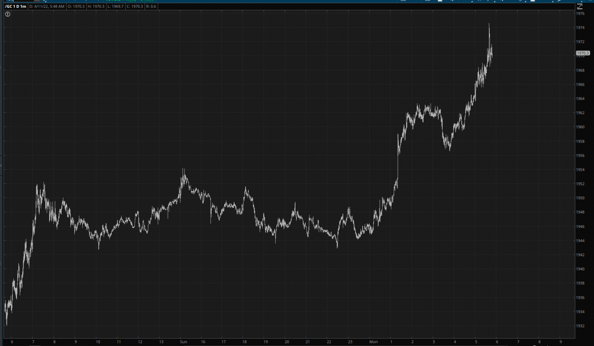Click the 13 hour label on time axis
This screenshot has width=594, height=346.
[x=161, y=342]
